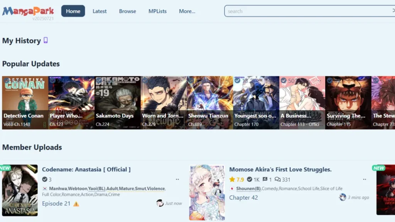Click the warning icon next to Episode 21
This screenshot has height=222, width=395.
76,204
